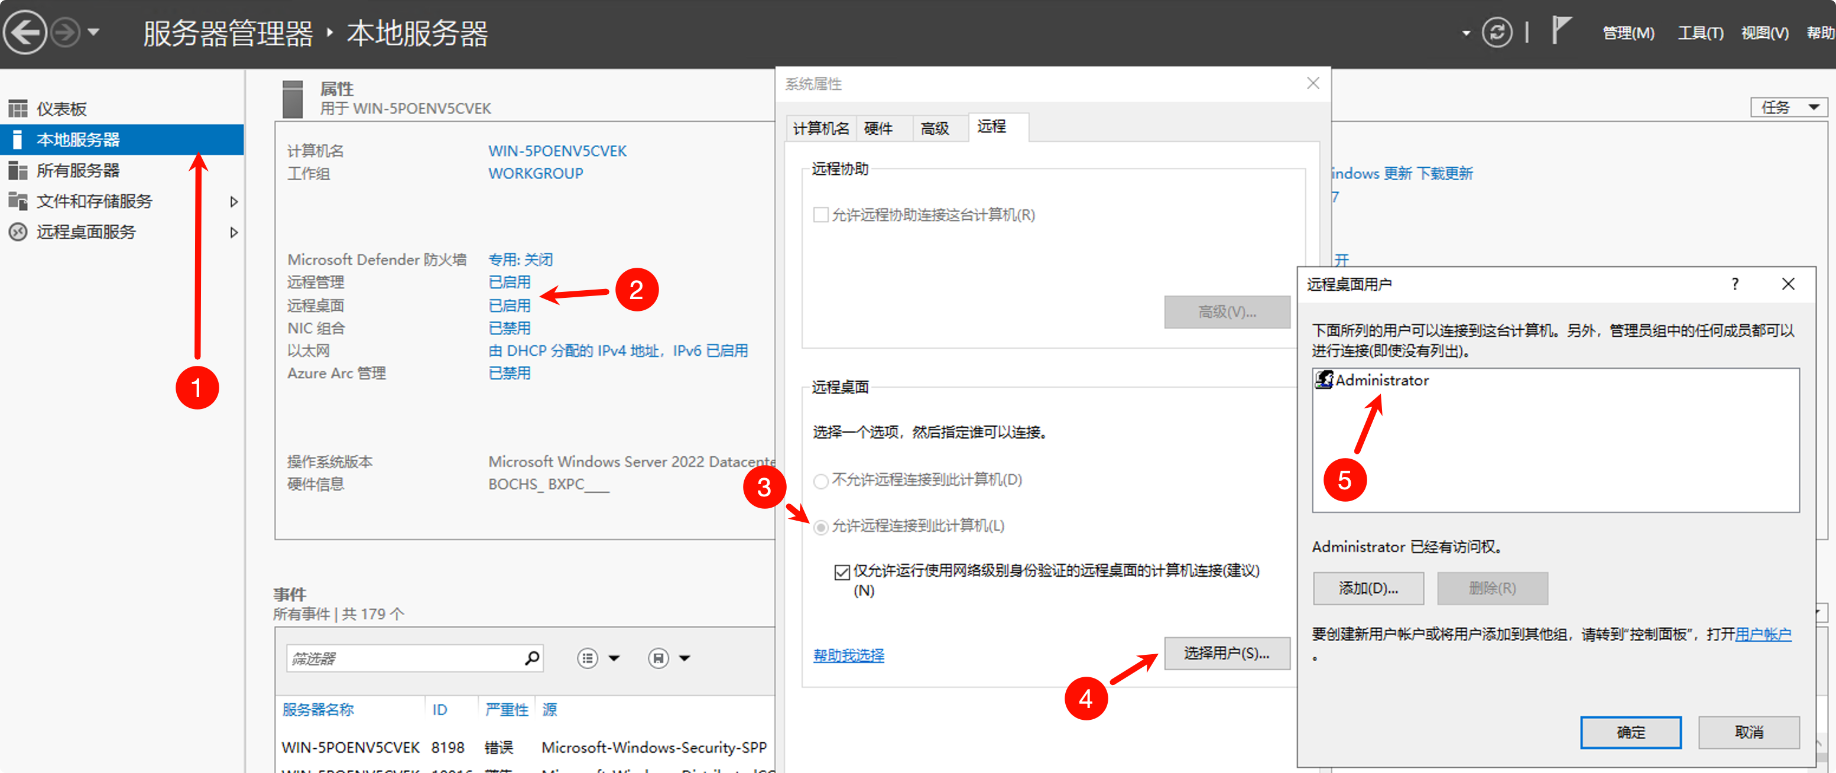Screen dimensions: 1836x773
Task: Click 已禁用 next to Azure Arc 管理
Action: (510, 373)
